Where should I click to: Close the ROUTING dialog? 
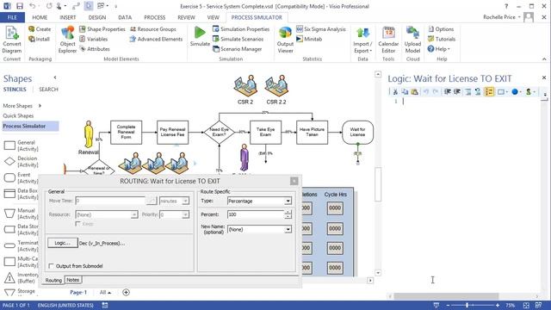(294, 181)
